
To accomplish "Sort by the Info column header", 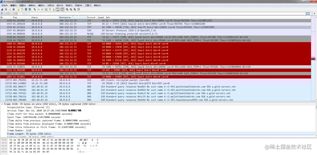I will [208, 18].
